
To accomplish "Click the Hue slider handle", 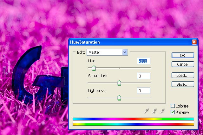I will pos(94,68).
